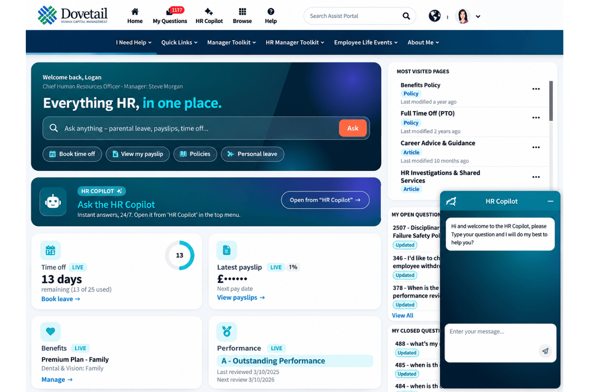
Task: Click the Manage benefits link
Action: point(57,380)
